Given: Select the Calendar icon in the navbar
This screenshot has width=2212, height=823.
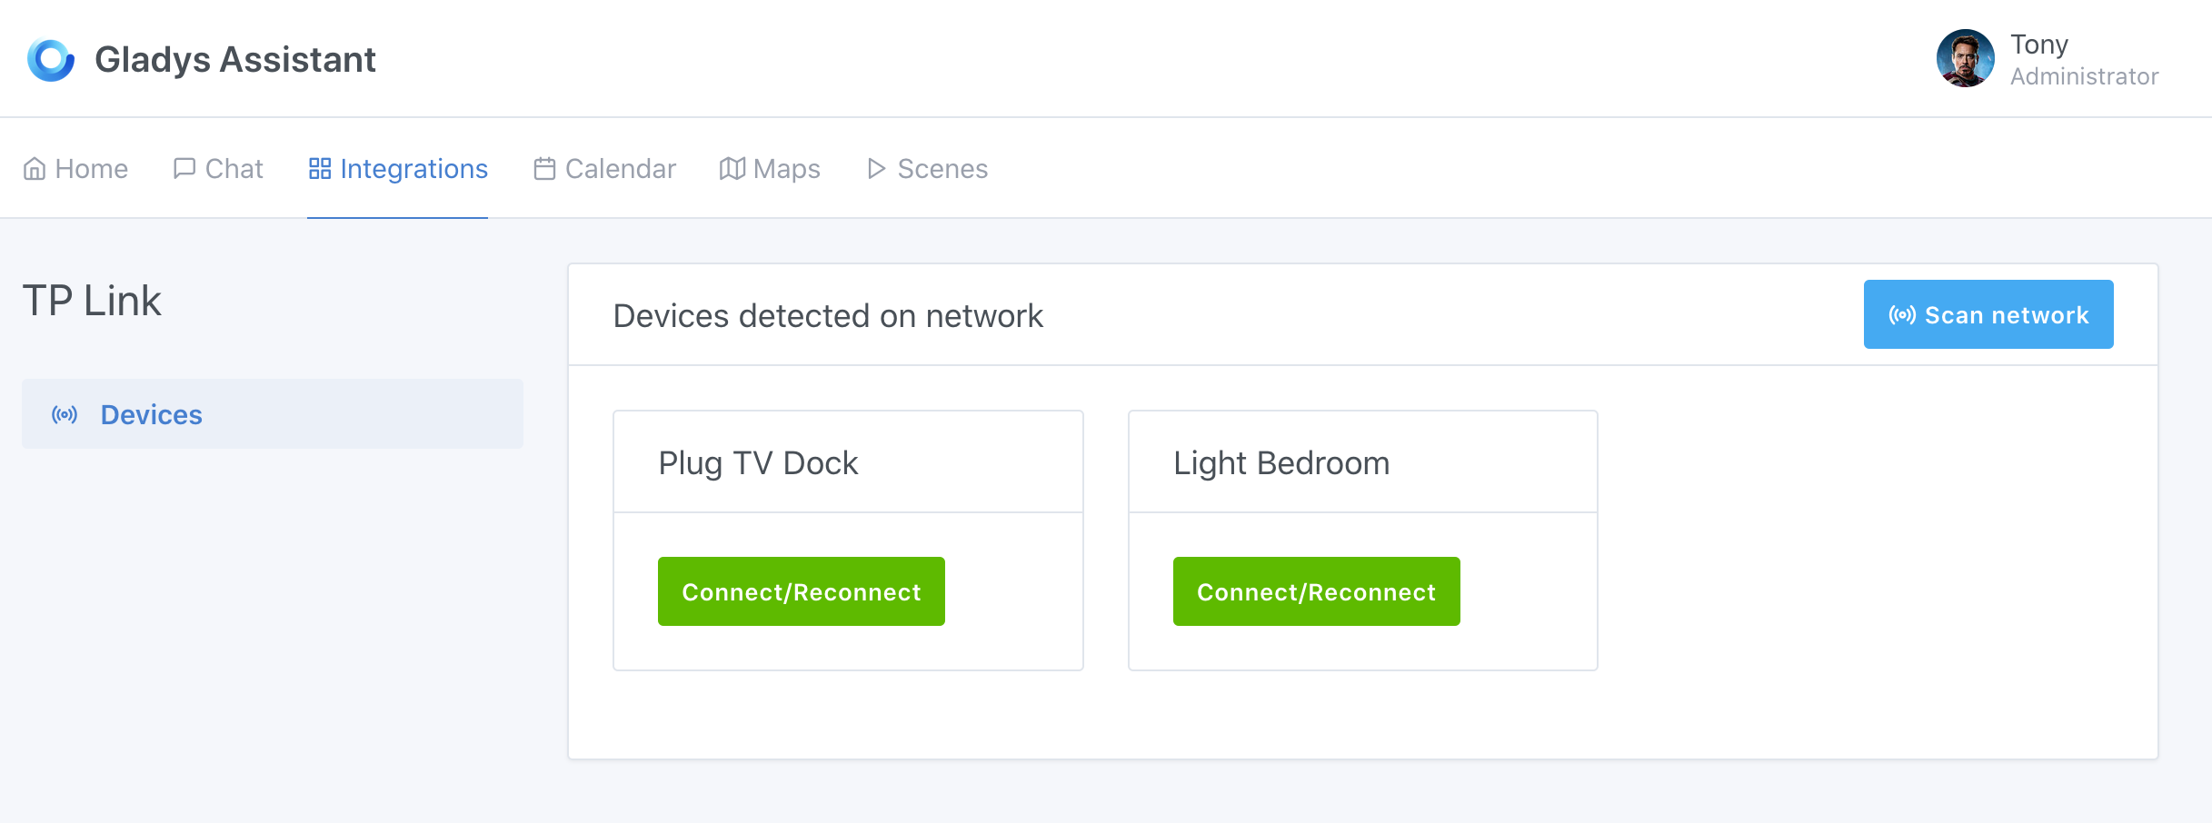Looking at the screenshot, I should [x=543, y=168].
